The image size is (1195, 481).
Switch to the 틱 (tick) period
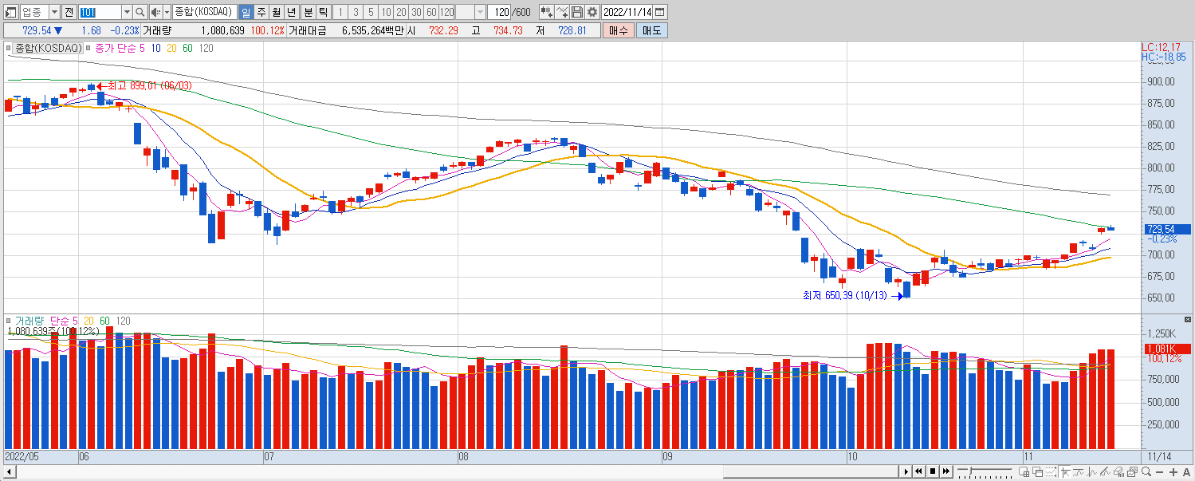tap(323, 12)
